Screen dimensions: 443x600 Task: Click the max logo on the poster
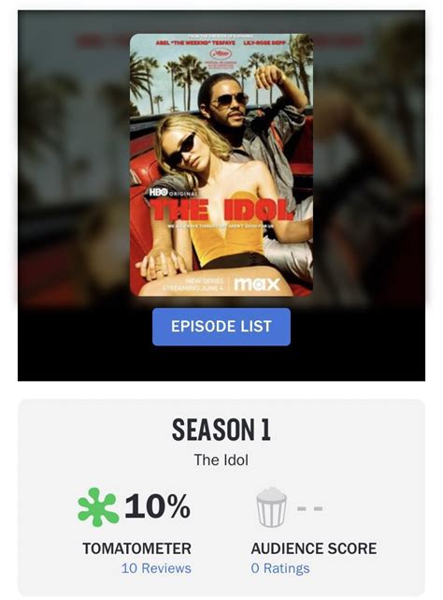[257, 284]
